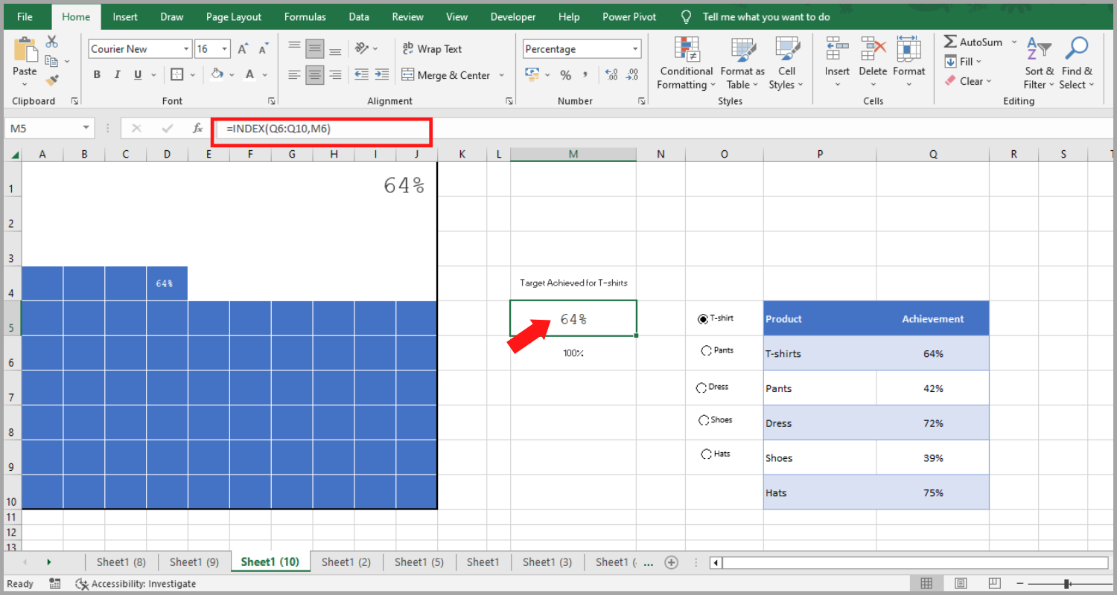Viewport: 1117px width, 595px height.
Task: Switch to the Formulas ribbon tab
Action: 305,16
